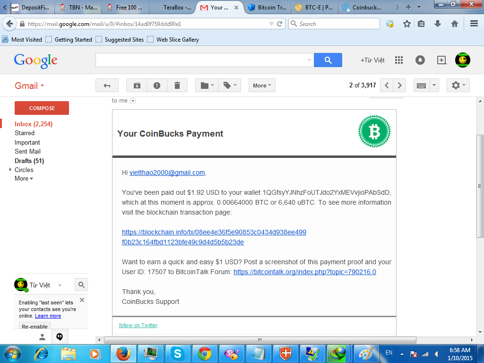Report spam using exclamation icon
The width and height of the screenshot is (484, 363).
(x=157, y=86)
